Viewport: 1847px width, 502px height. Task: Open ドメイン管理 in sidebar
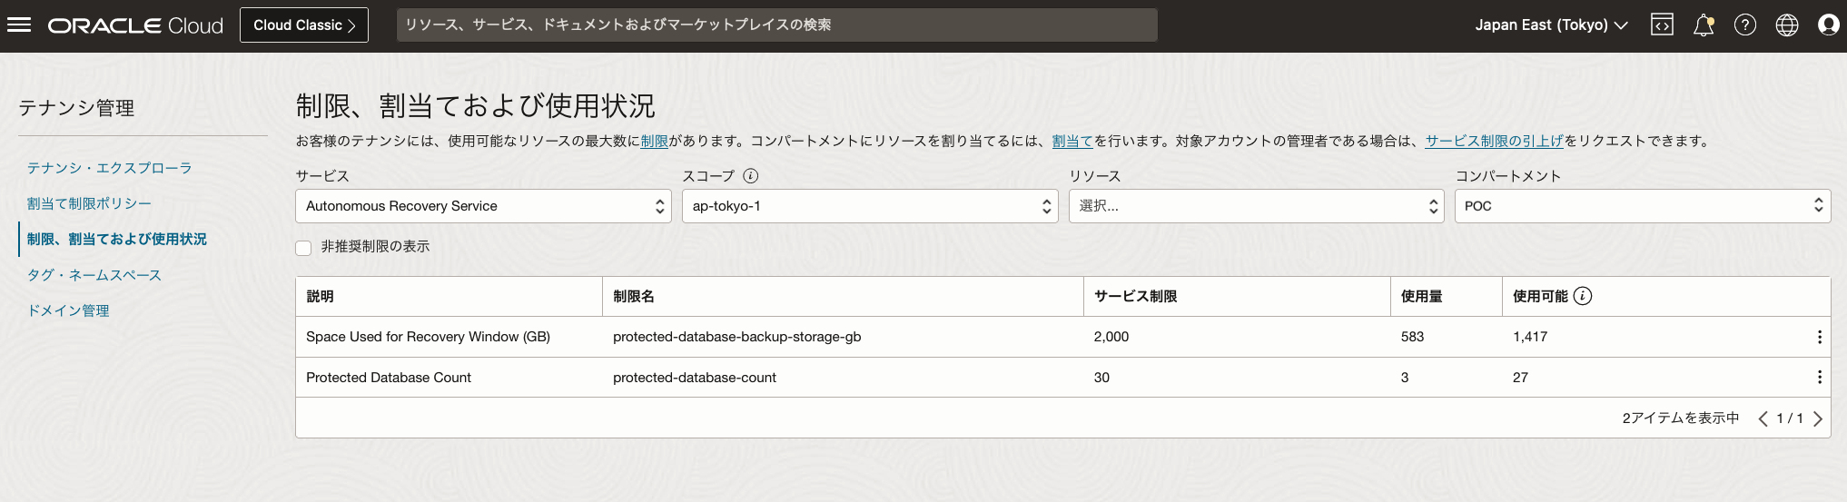[x=68, y=310]
